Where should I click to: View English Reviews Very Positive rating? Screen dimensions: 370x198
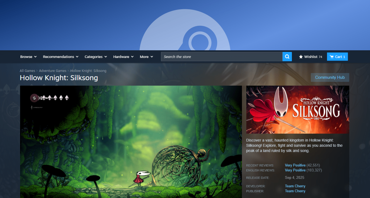[x=295, y=170]
